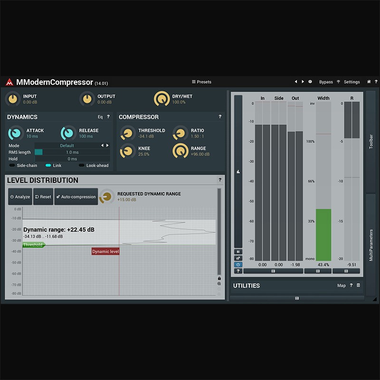Image resolution: width=380 pixels, height=380 pixels.
Task: Open the meter help question mark
Action: pos(238,271)
